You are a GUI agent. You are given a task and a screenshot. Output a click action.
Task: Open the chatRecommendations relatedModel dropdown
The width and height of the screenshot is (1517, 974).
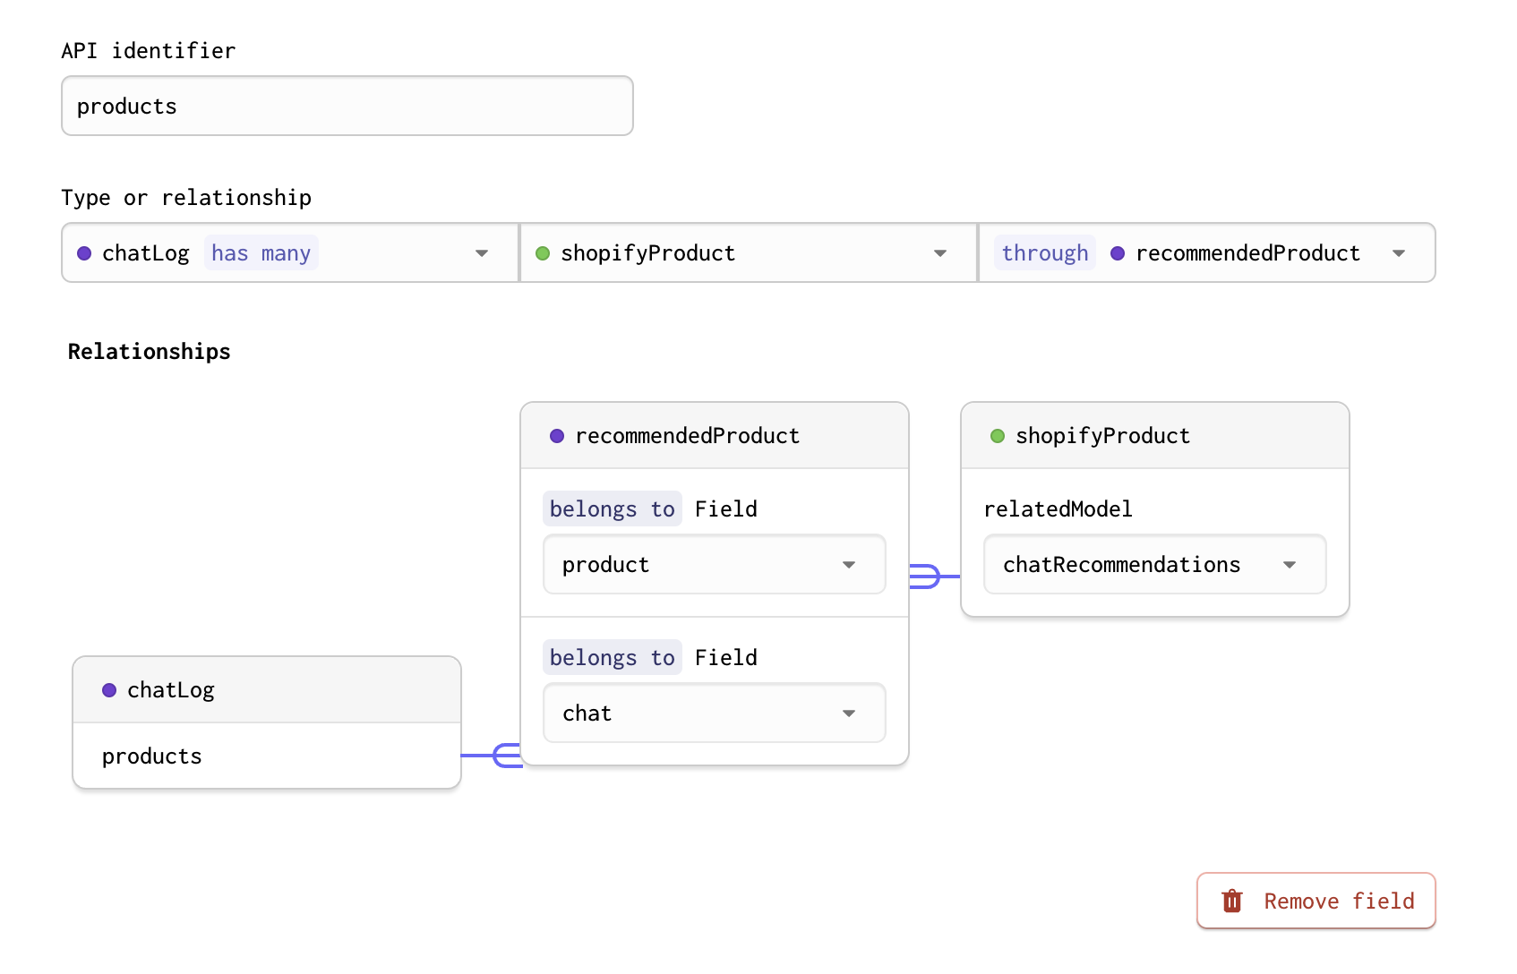pyautogui.click(x=1155, y=564)
